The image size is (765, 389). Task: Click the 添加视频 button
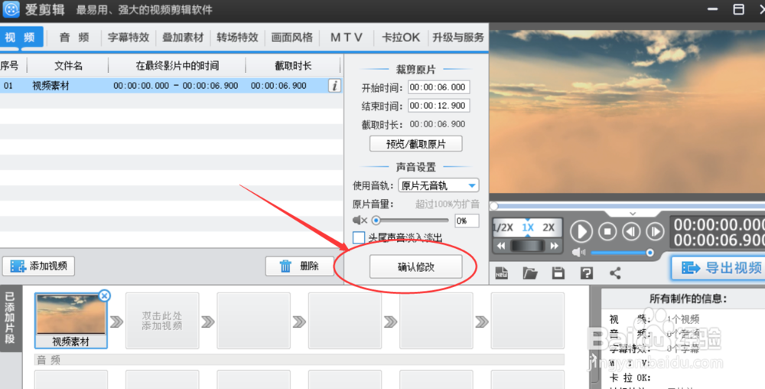click(38, 266)
